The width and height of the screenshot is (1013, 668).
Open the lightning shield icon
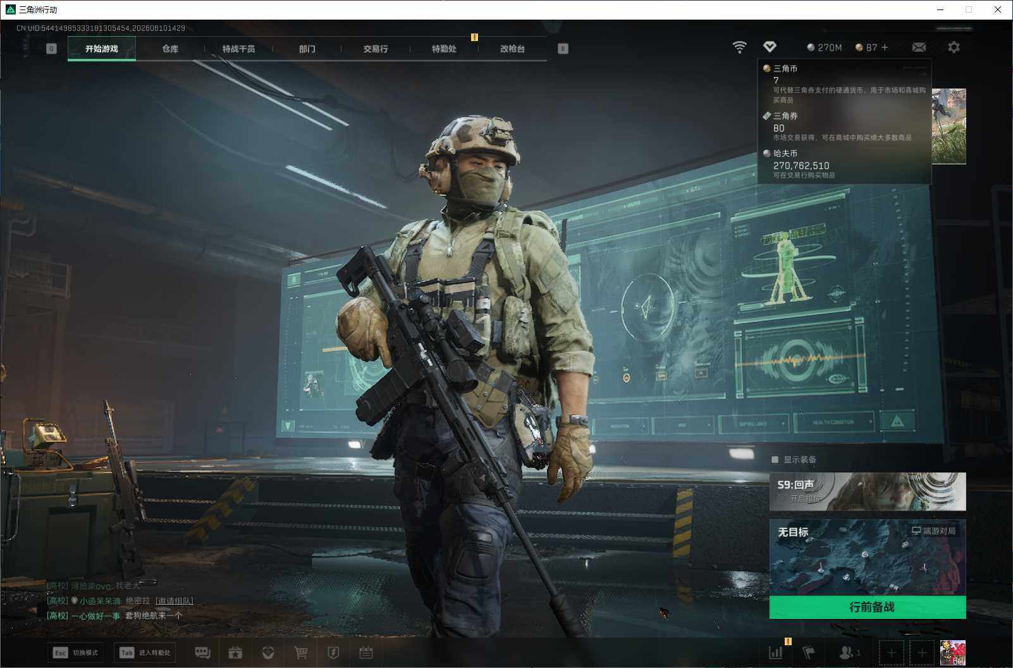click(333, 653)
